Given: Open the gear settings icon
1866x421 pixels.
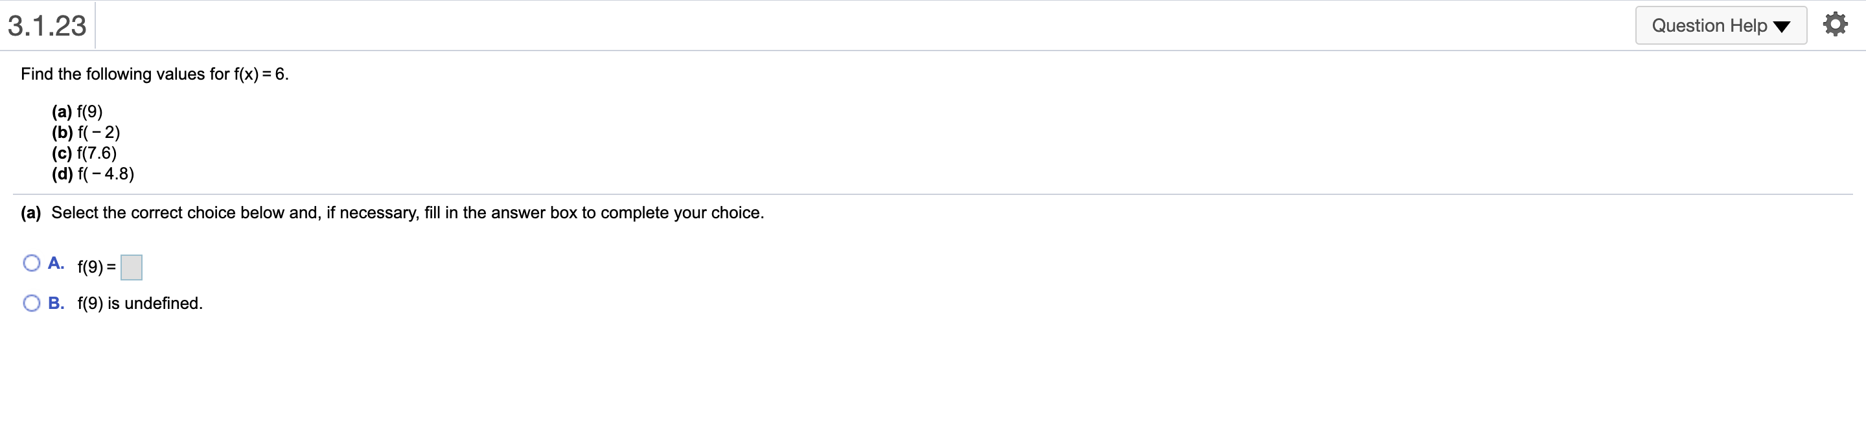Looking at the screenshot, I should [1835, 25].
